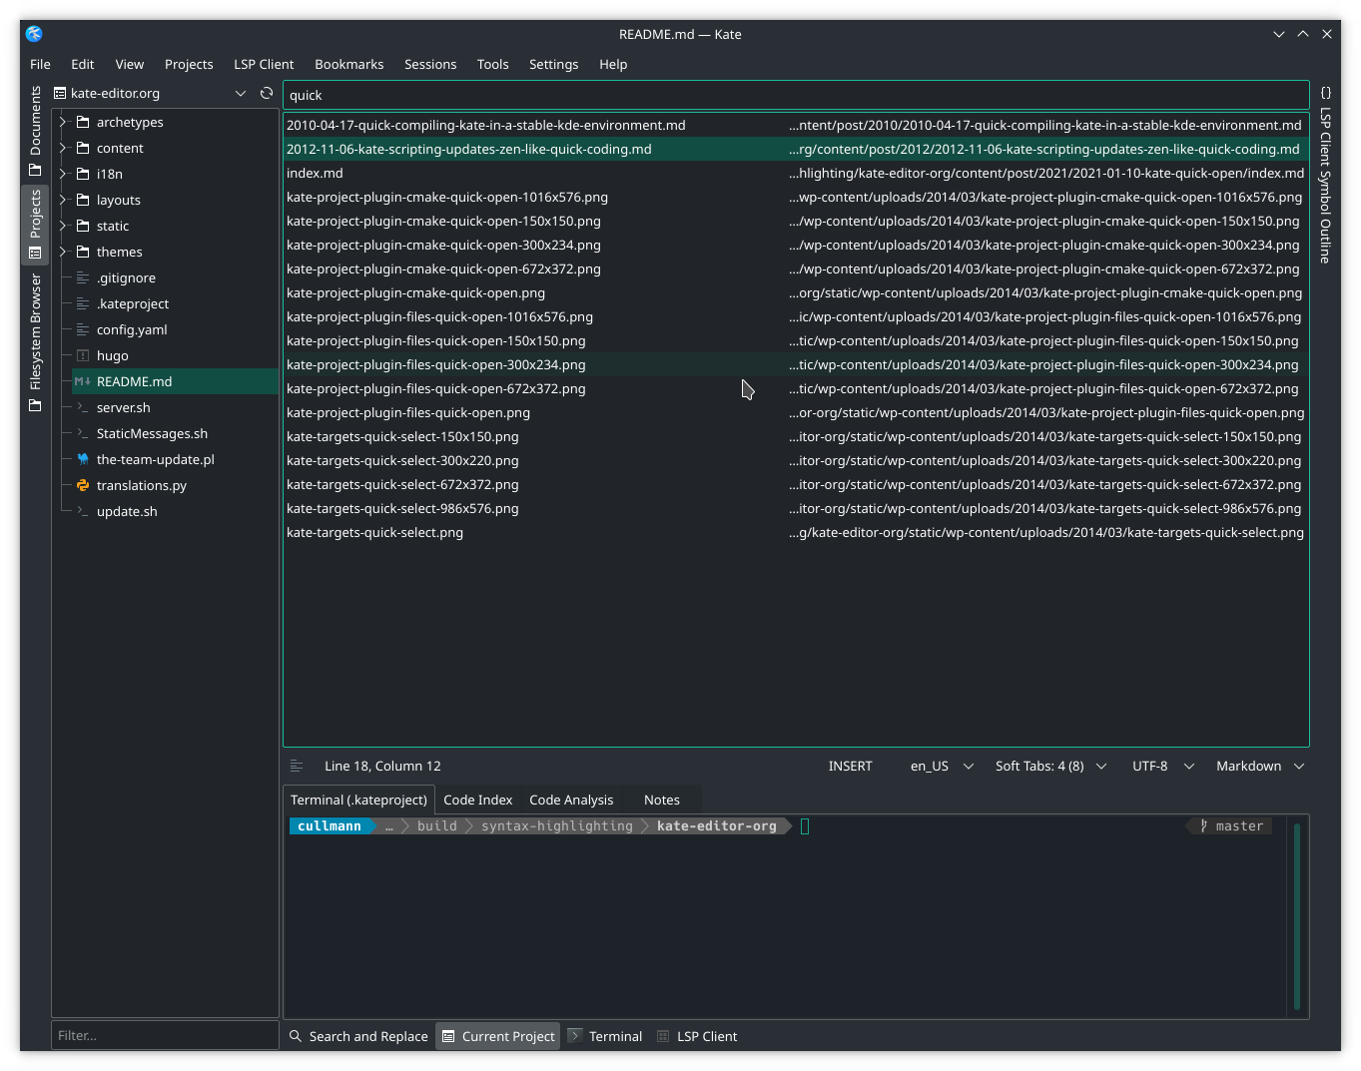Switch to the Notes tab
The image size is (1361, 1071).
tap(661, 800)
